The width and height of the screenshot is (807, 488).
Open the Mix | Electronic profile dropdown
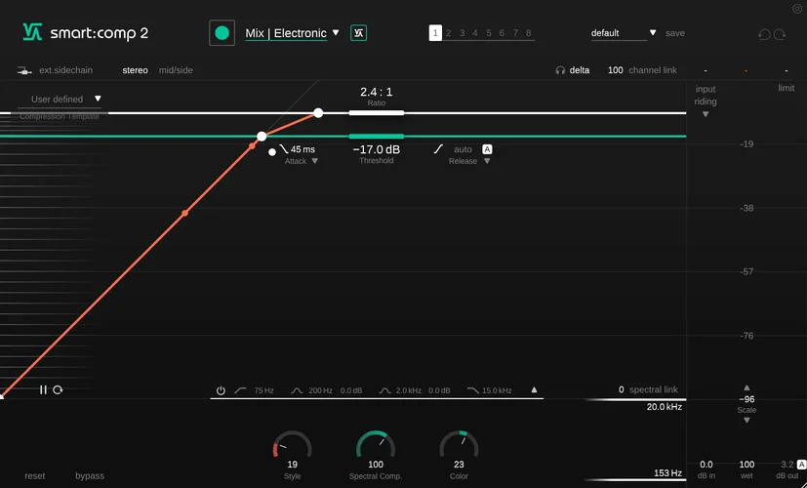coord(292,33)
